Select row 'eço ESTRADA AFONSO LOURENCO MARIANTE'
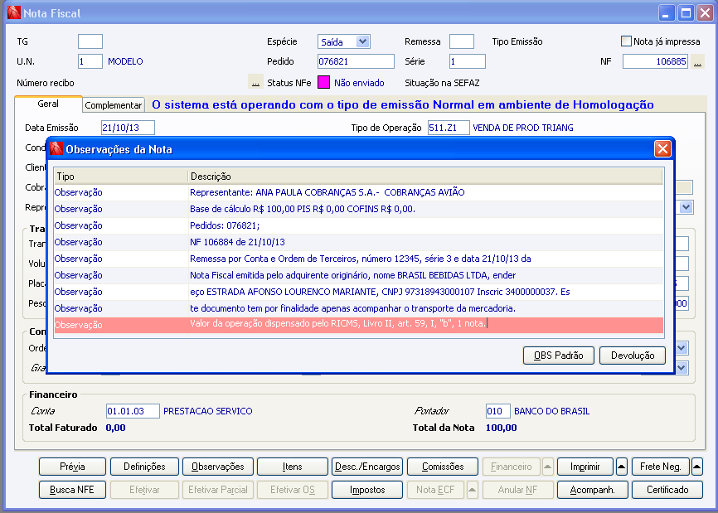718x513 pixels. 358,292
